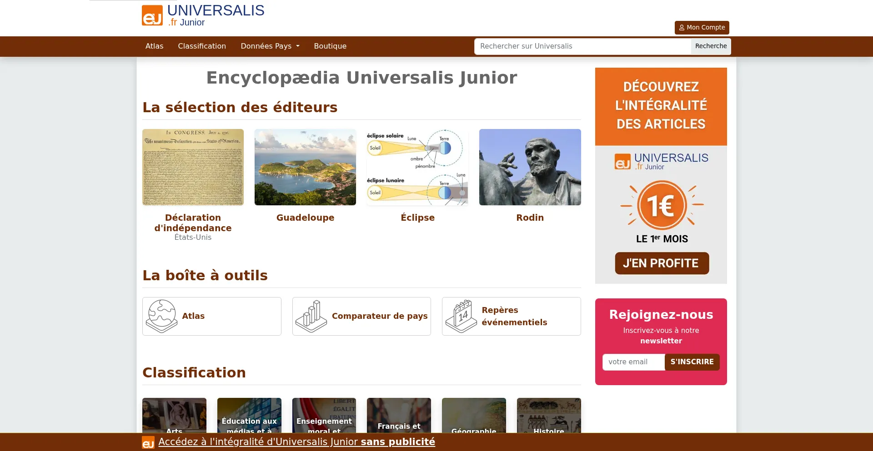Open the Atlas globe icon tool

(x=161, y=316)
